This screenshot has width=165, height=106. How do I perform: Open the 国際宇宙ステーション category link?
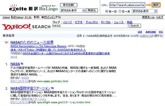coord(34,99)
